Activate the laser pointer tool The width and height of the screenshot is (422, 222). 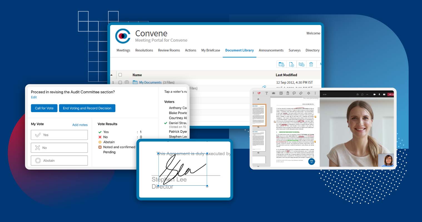point(308,93)
